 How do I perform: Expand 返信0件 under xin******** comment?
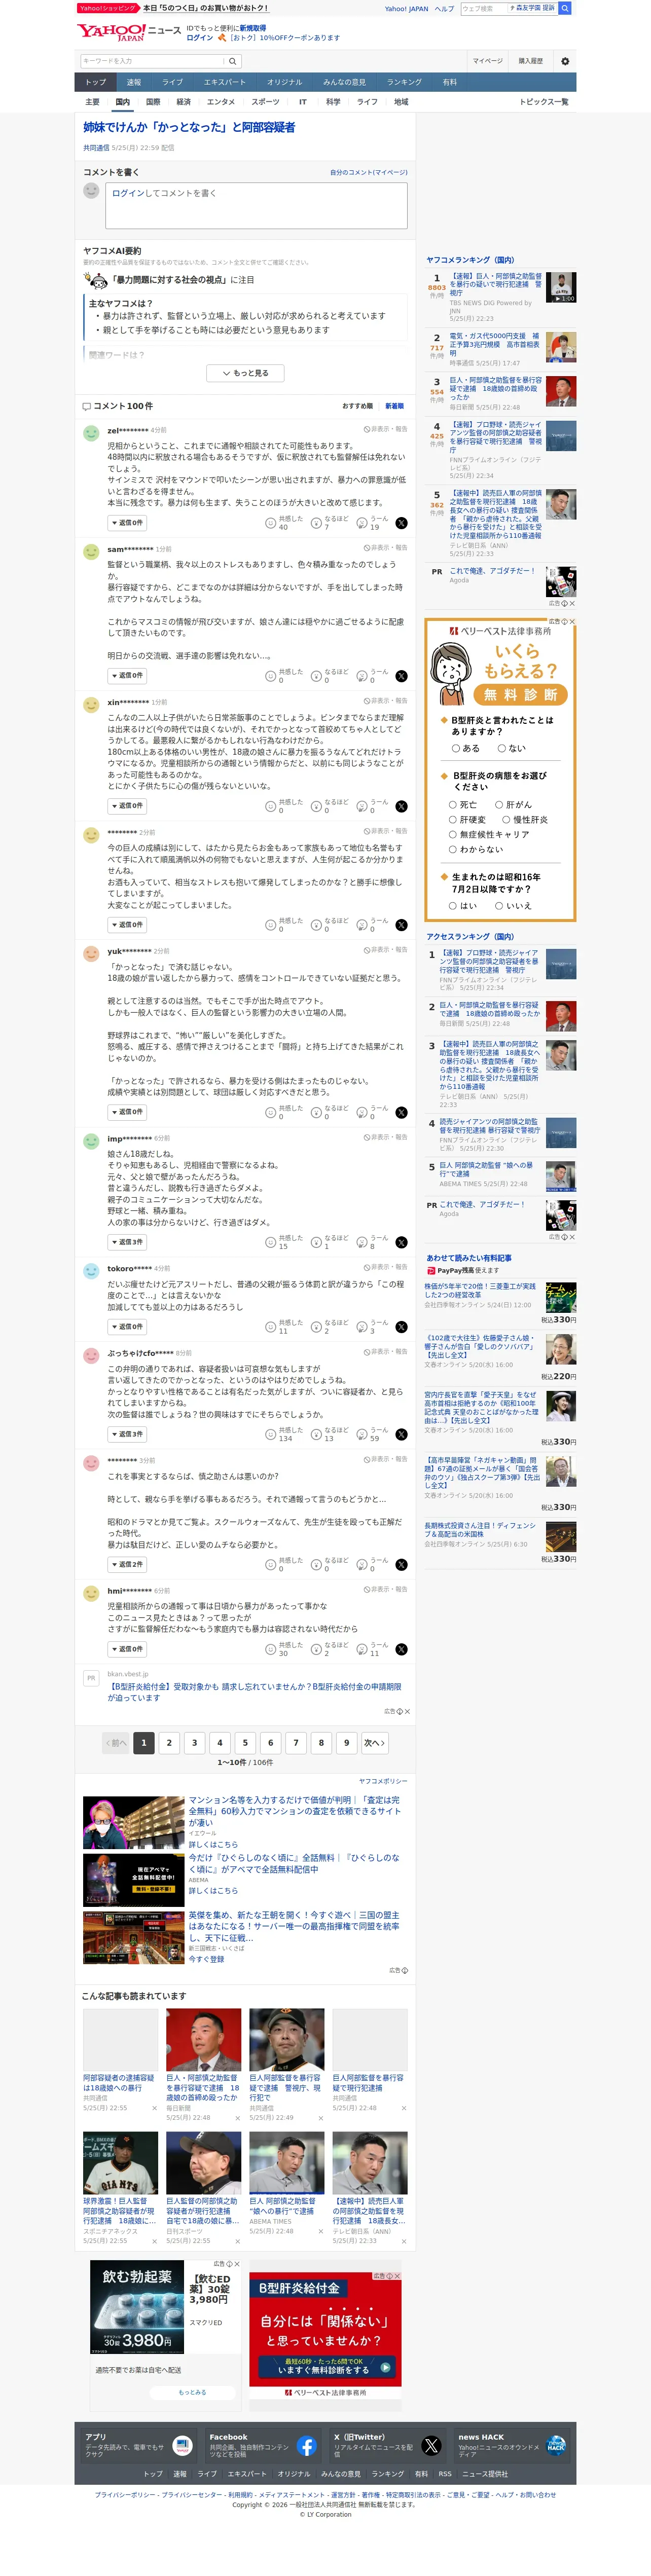pos(127,806)
